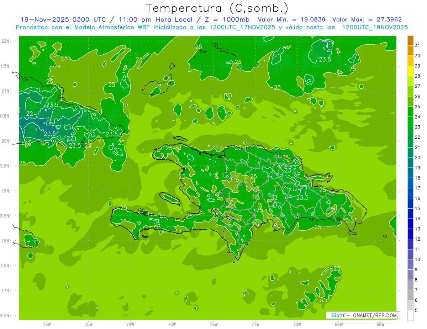Click the '20.5' contour label over Cuba

click(x=50, y=134)
